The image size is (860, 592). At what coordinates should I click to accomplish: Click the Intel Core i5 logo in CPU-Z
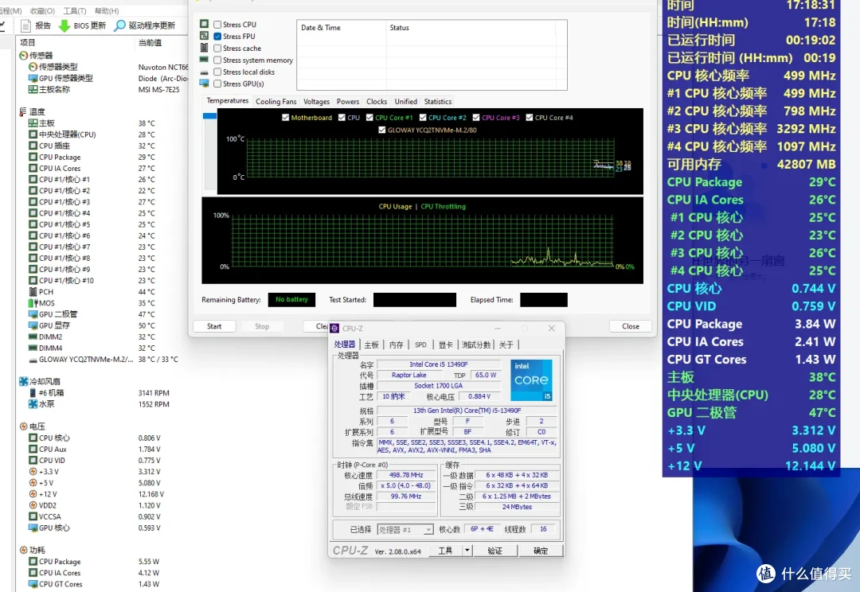(x=531, y=380)
